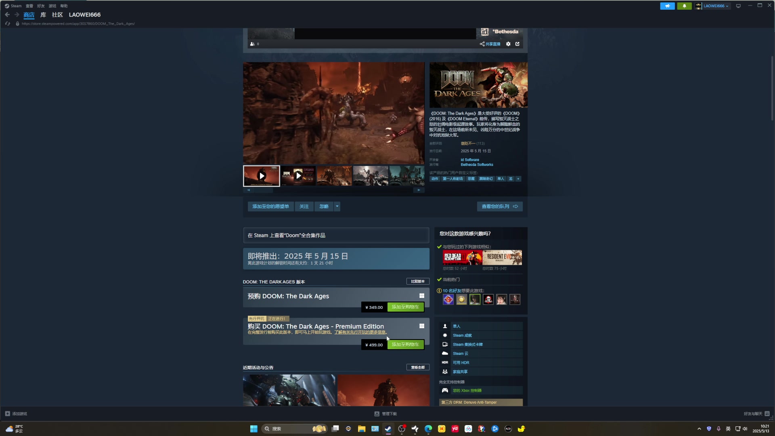775x436 pixels.
Task: Open 管理下载 downloads manager
Action: point(385,414)
